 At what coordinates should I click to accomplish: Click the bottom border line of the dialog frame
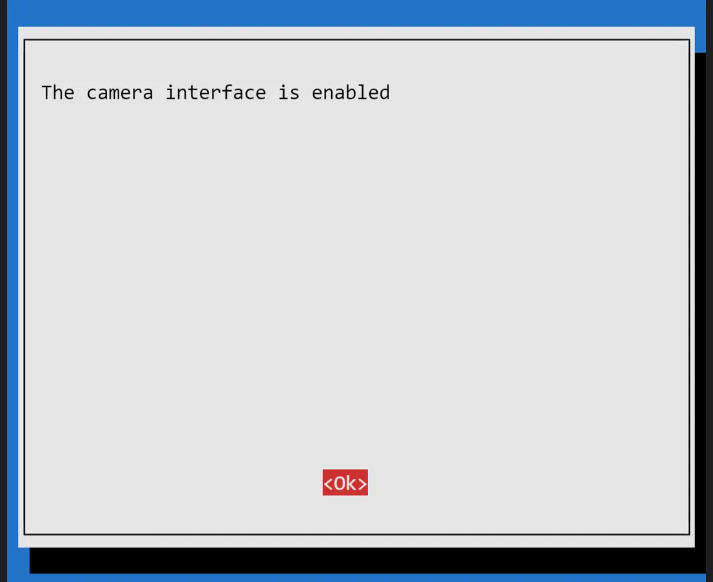tap(356, 534)
